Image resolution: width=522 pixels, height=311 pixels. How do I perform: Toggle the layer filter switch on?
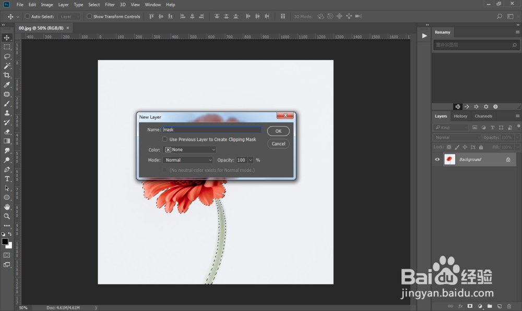[x=518, y=126]
